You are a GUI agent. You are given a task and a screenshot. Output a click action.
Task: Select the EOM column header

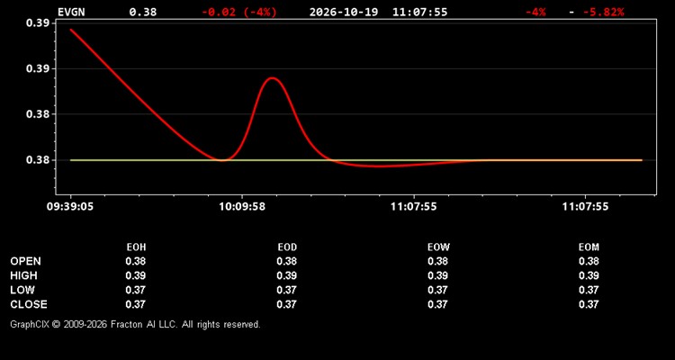pyautogui.click(x=589, y=247)
